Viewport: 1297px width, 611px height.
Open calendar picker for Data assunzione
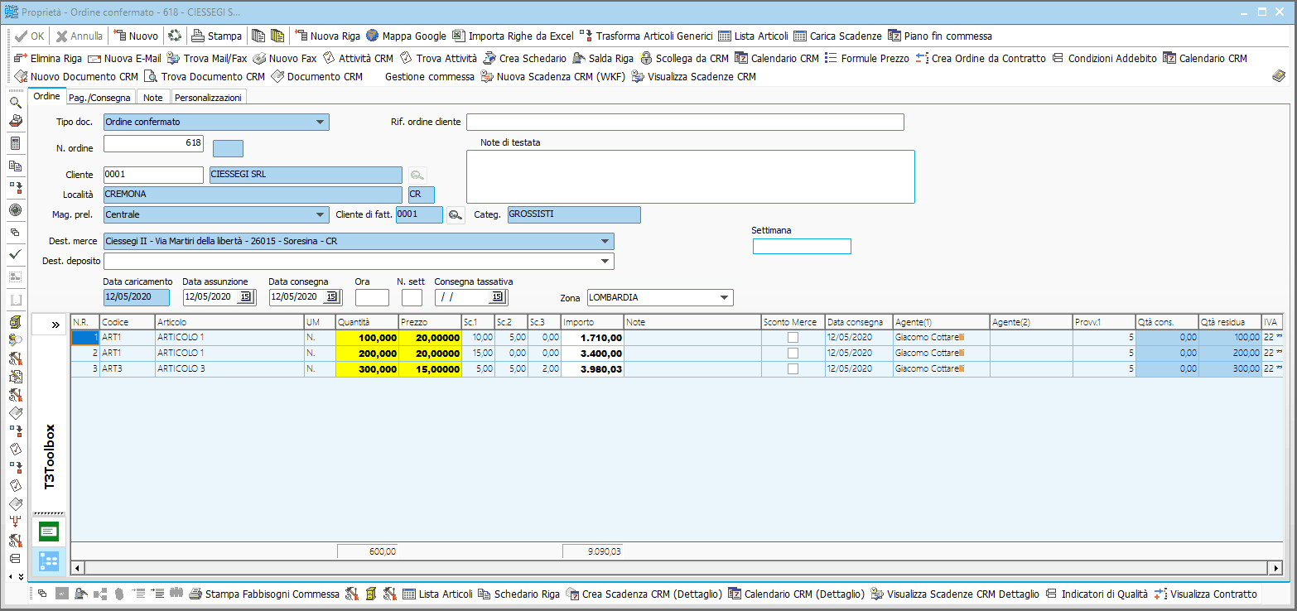246,297
